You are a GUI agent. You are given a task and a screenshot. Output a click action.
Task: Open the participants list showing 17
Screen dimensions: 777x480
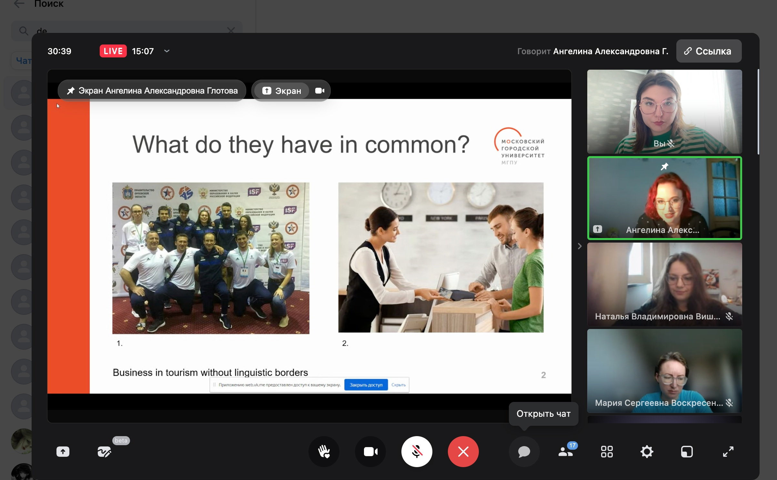click(x=565, y=452)
